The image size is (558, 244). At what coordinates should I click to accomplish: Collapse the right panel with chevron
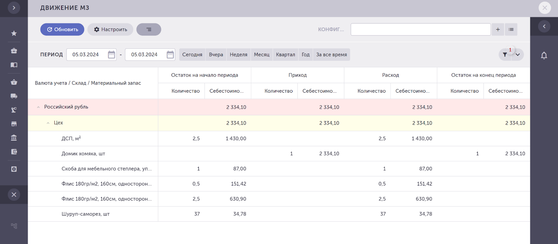pyautogui.click(x=544, y=26)
